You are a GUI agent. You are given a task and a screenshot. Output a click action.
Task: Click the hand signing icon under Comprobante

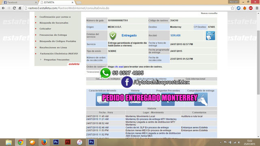201,99
